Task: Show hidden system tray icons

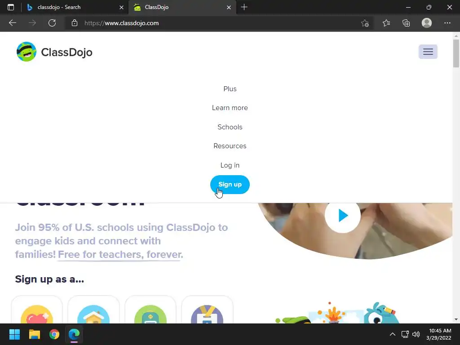Action: pyautogui.click(x=392, y=334)
